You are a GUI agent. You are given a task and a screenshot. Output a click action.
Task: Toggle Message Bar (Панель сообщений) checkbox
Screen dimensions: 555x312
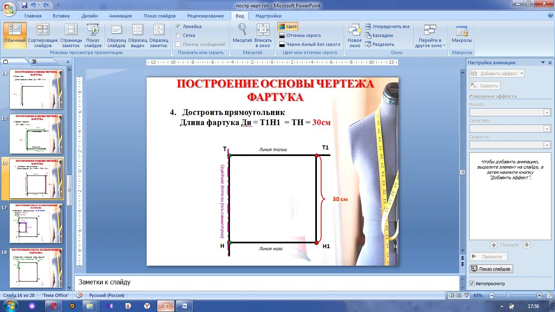click(178, 44)
